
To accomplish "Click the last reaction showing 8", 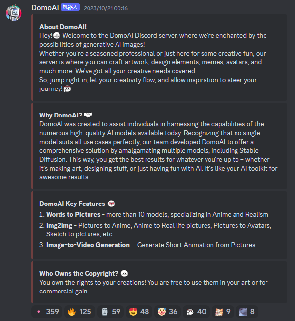I will [x=247, y=311].
